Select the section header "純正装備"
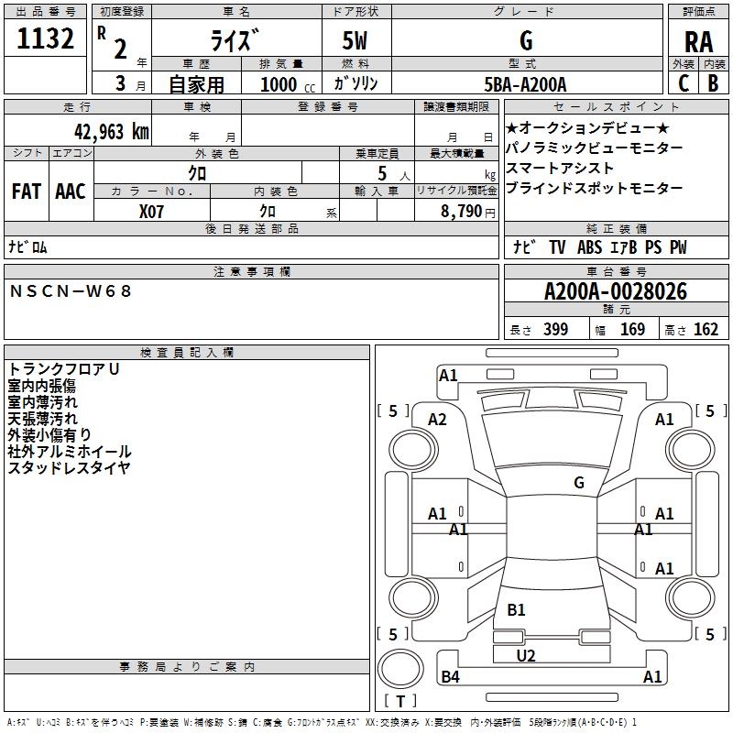Screen dimensions: 733x733 click(616, 228)
